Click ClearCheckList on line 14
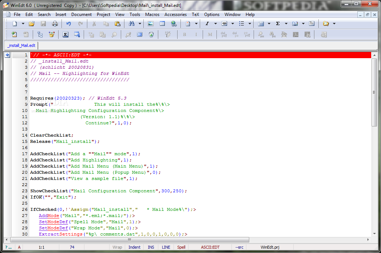Image resolution: width=381 pixels, height=253 pixels. click(51, 135)
